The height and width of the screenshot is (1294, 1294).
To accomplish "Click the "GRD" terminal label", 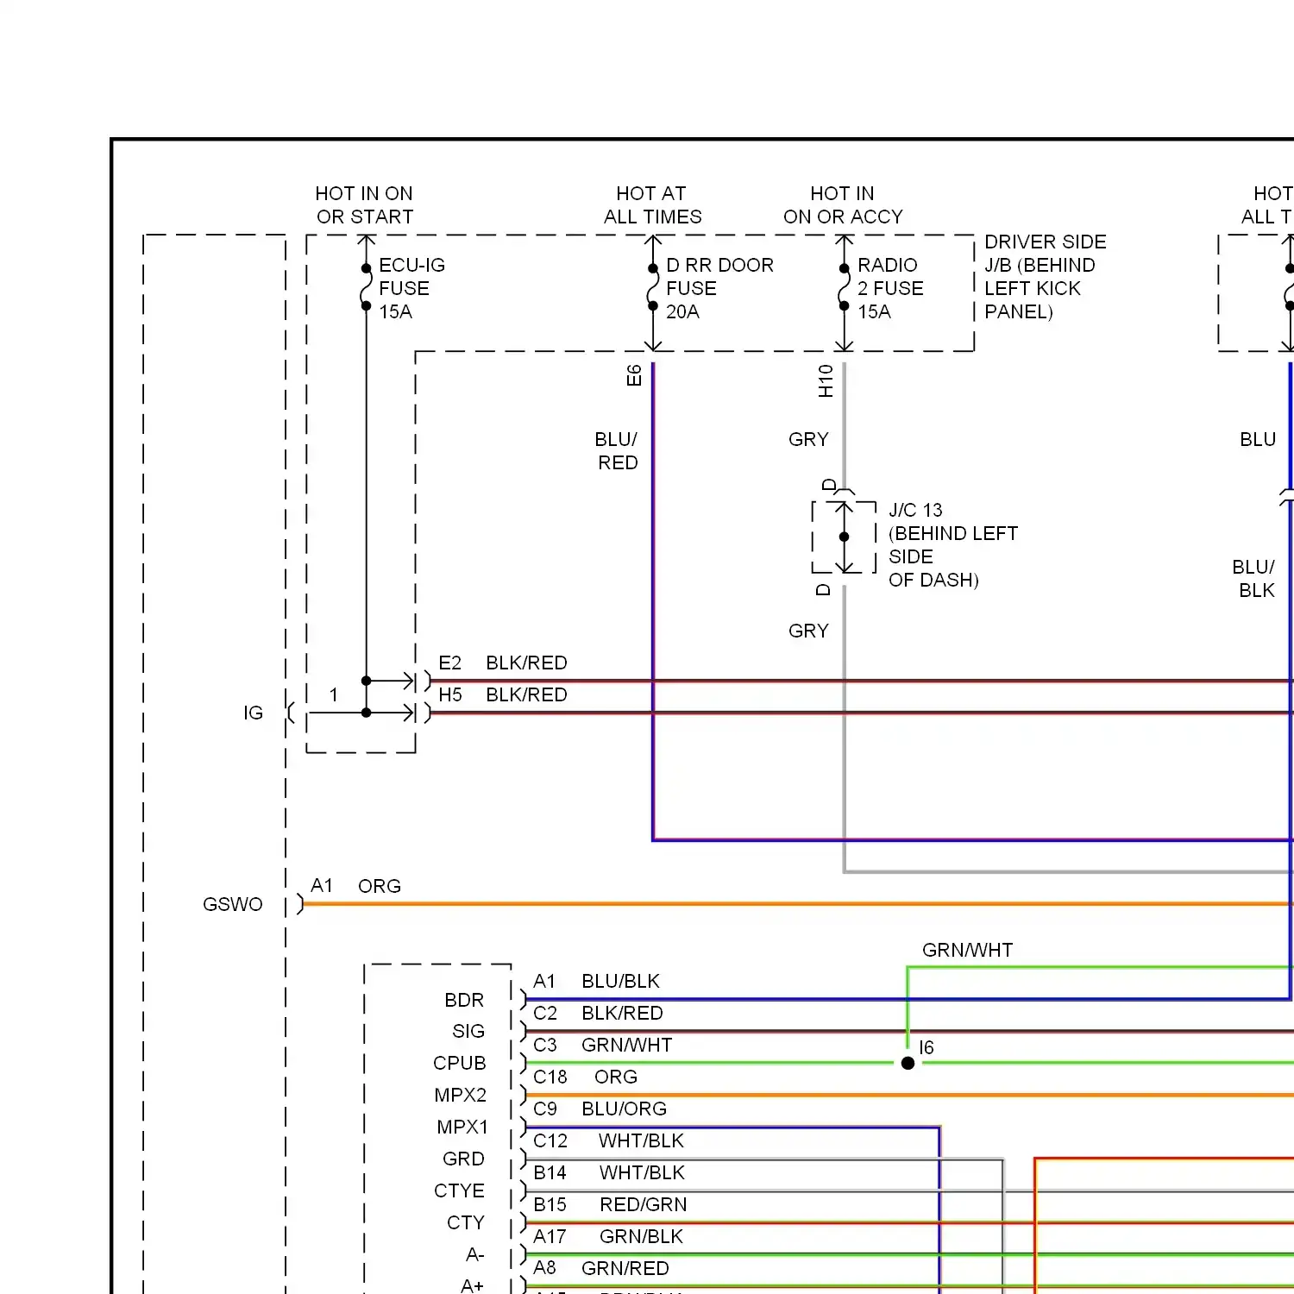I will pos(463,1159).
